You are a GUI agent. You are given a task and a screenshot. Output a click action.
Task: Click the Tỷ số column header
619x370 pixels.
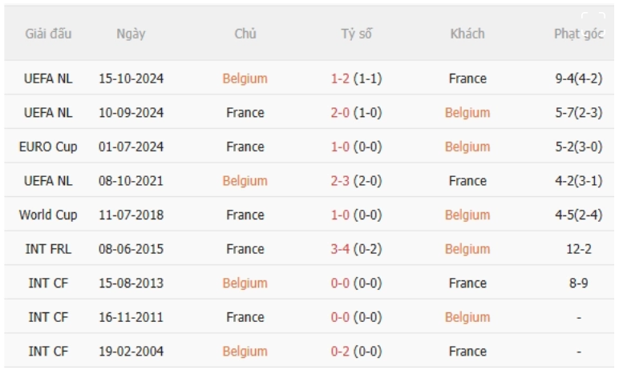pos(357,34)
